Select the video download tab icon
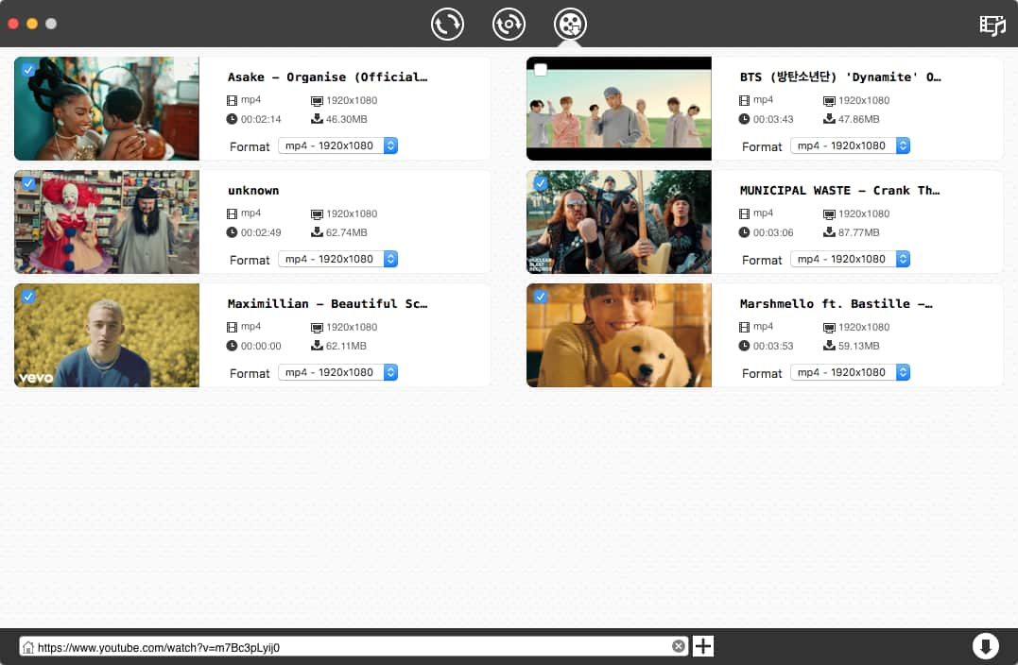1018x665 pixels. [570, 24]
